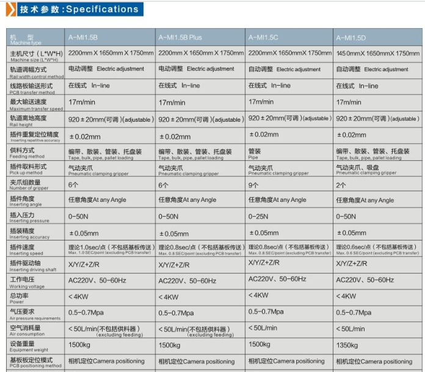425x372 pixels.
Task: Click 0.5-0.7Mpa cell under A-MI1.5B
Action: 110,314
